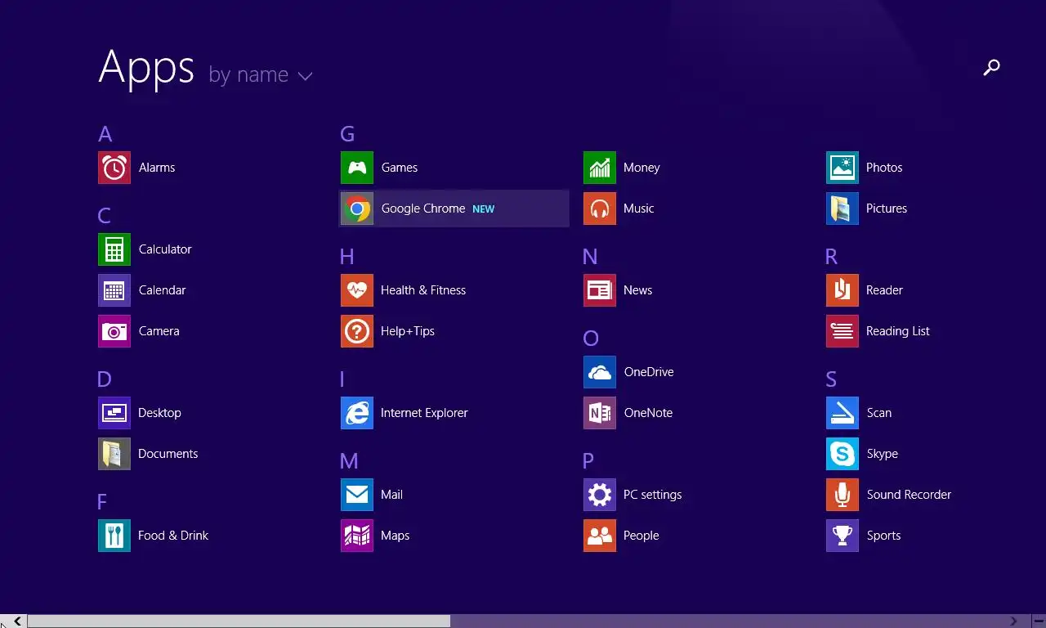The image size is (1046, 628).
Task: Open the Calendar app tile
Action: (114, 290)
